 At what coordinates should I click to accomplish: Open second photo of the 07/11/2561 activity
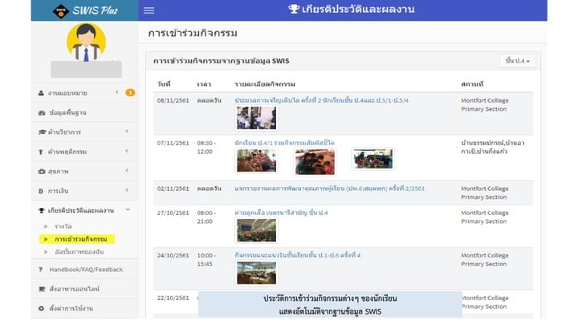pyautogui.click(x=315, y=162)
